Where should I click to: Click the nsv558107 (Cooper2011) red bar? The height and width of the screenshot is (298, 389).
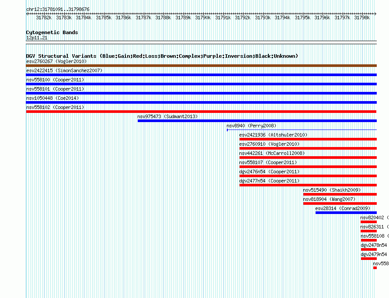pyautogui.click(x=308, y=167)
